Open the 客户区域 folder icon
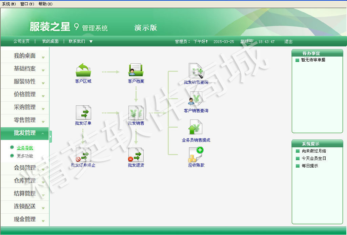Image resolution: width=347 pixels, height=235 pixels. [x=83, y=70]
